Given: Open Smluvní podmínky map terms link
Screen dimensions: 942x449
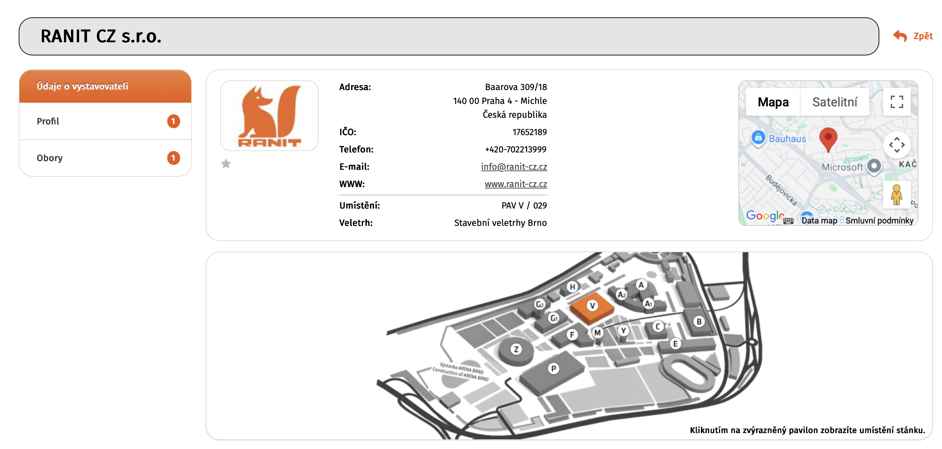Looking at the screenshot, I should coord(879,221).
